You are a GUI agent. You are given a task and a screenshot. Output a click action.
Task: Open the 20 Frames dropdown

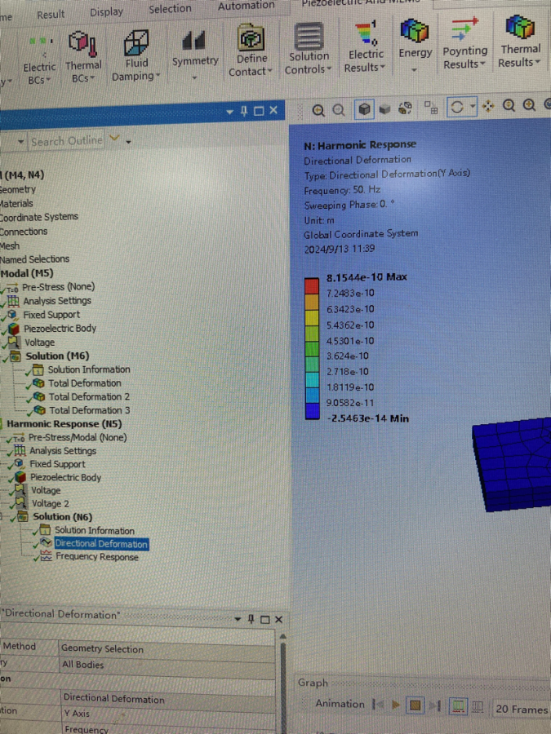[521, 710]
